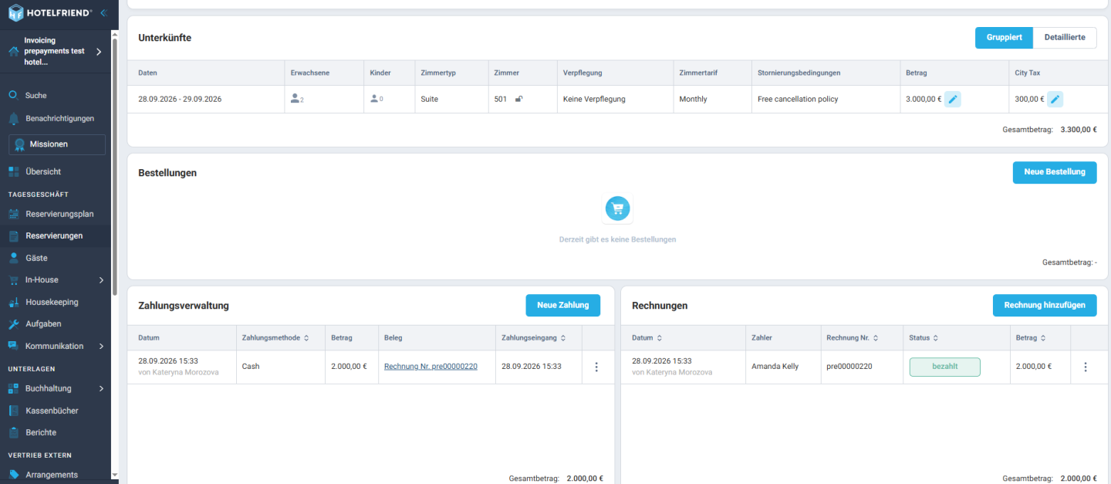Switch Unterkünfte view to Gruppiert

click(1004, 37)
